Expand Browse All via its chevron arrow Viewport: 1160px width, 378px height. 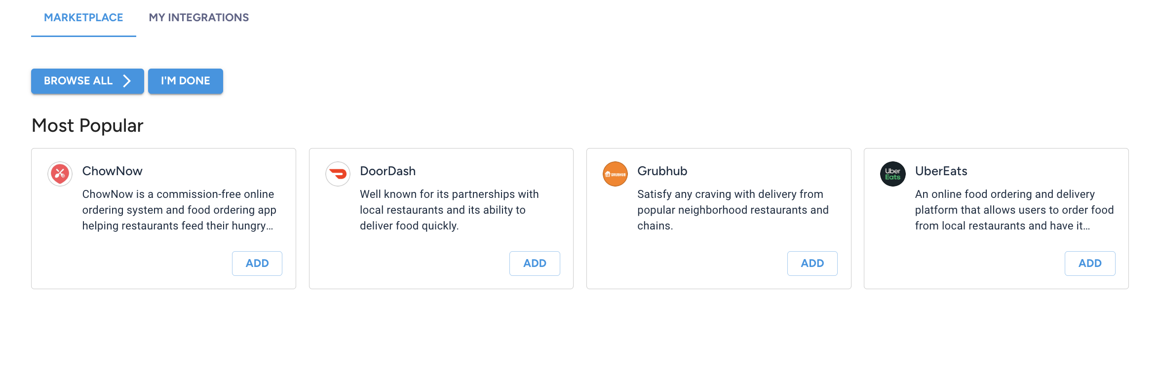[x=127, y=80]
